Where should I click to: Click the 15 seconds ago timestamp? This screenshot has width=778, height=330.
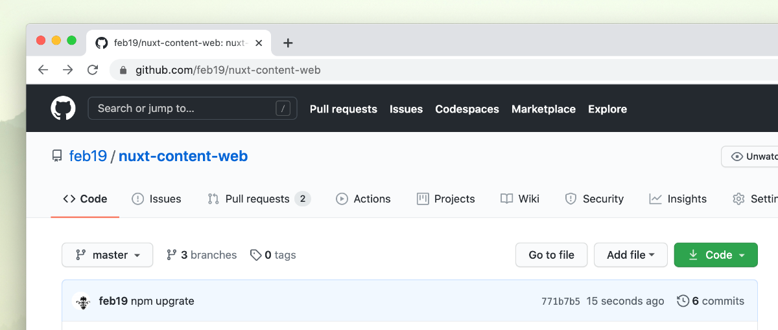(x=626, y=301)
